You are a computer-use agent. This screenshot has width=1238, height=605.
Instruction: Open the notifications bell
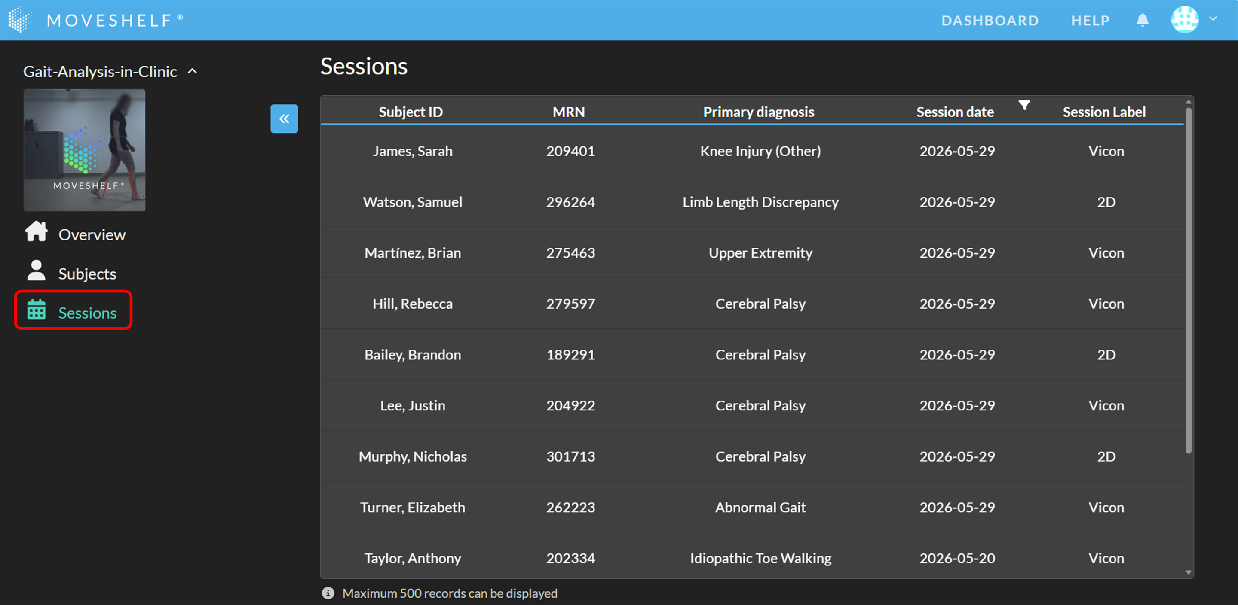click(x=1143, y=20)
